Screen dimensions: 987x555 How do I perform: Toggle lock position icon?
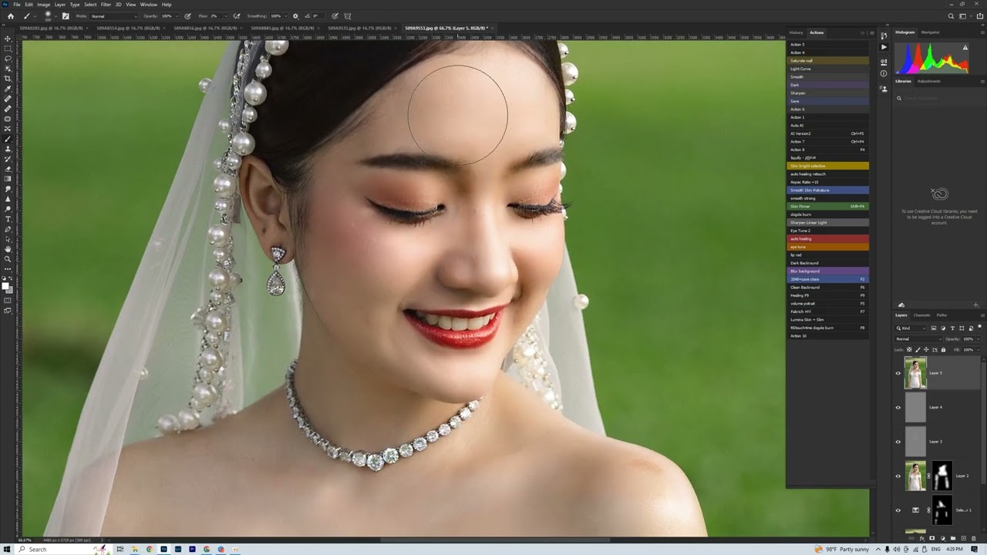tap(926, 350)
